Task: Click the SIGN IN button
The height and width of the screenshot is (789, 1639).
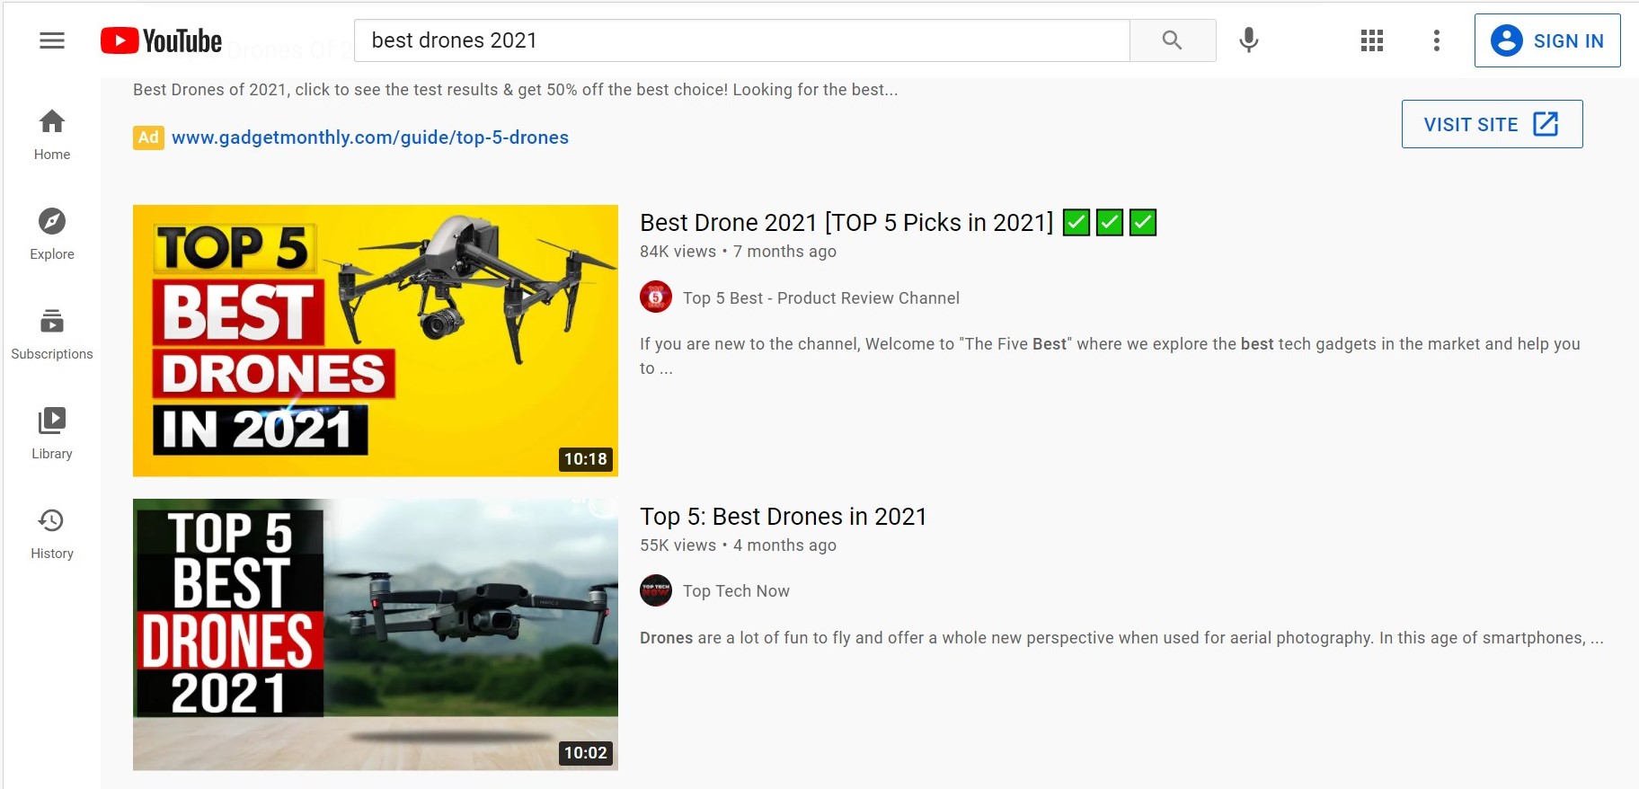Action: 1547,40
